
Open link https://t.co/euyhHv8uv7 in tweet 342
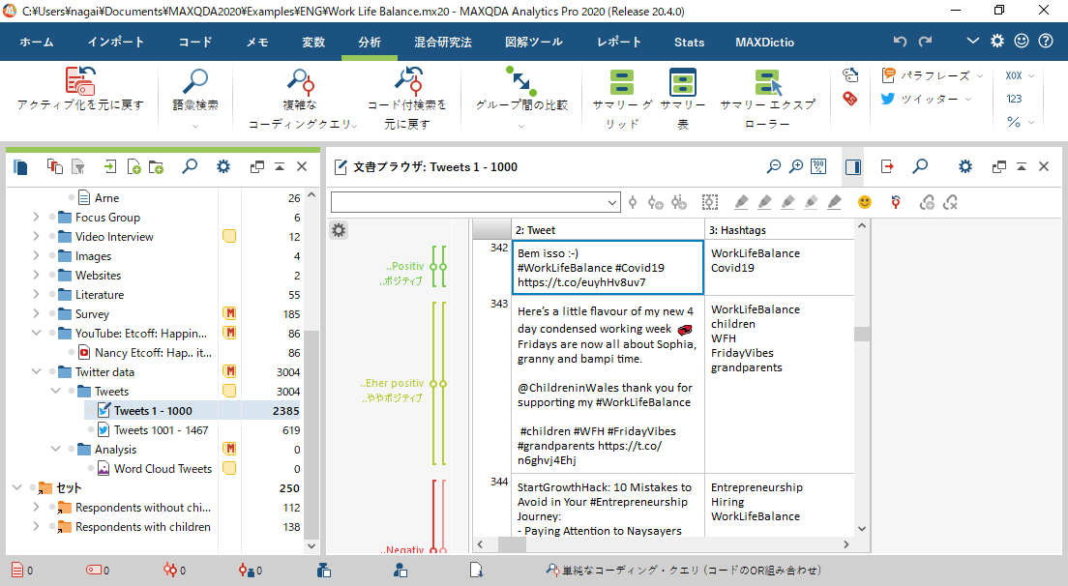[581, 282]
